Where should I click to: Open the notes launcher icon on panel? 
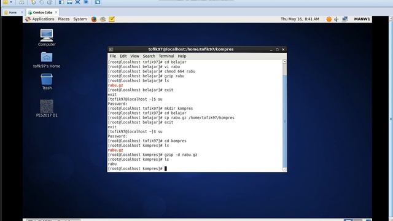(112, 19)
